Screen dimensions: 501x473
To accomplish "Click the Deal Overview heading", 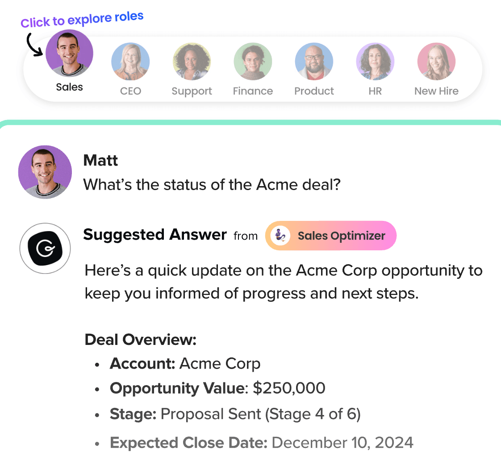I will (140, 340).
